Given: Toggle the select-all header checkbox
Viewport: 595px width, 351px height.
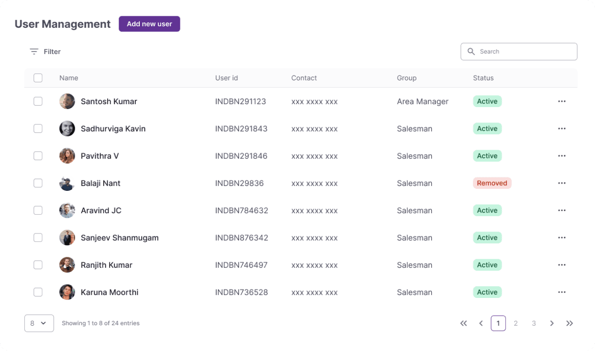Looking at the screenshot, I should [x=38, y=78].
